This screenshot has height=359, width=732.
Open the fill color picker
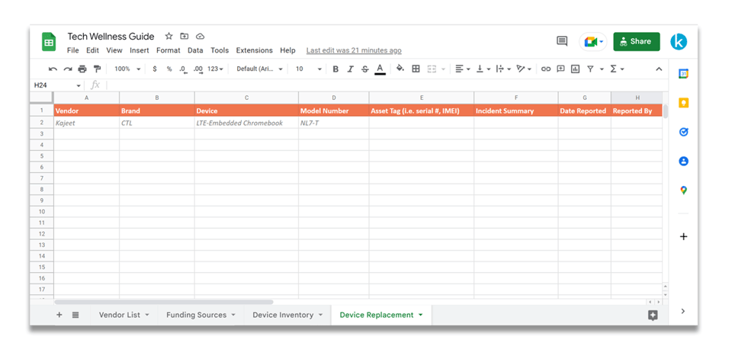(x=400, y=69)
